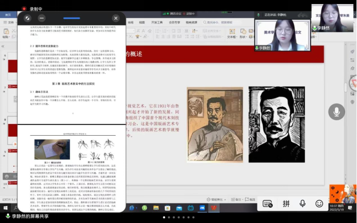Toggle the large round microphone button
Viewport: 357px width, 223px height.
(x=336, y=112)
